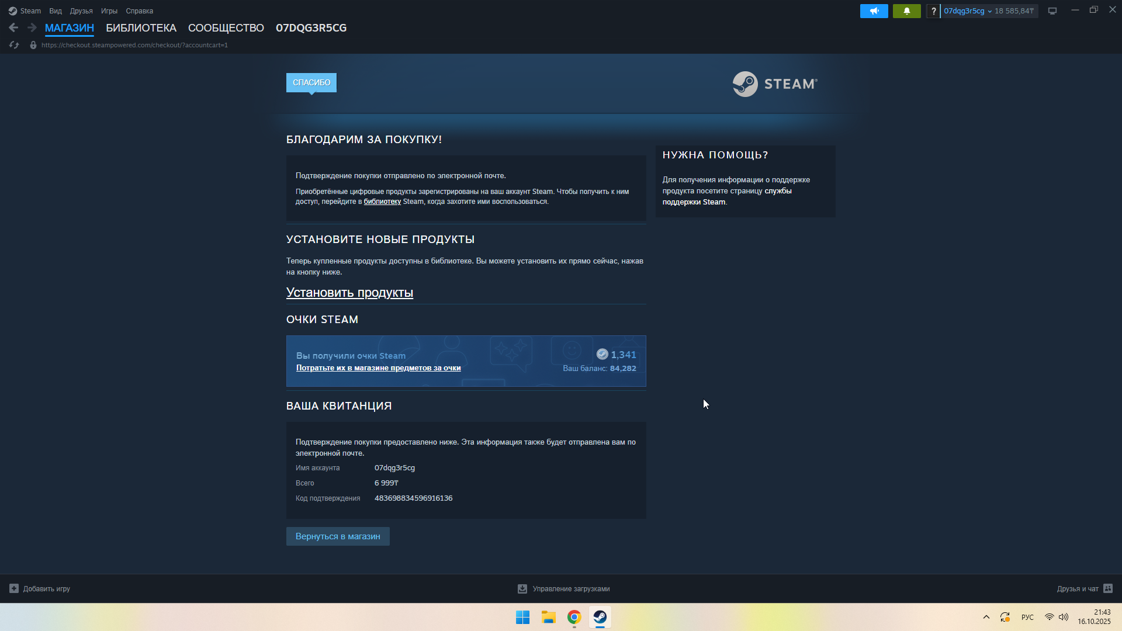Click the help question mark icon
This screenshot has height=631, width=1122.
tap(933, 11)
